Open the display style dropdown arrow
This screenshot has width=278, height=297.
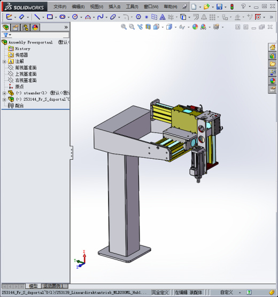click(x=176, y=27)
